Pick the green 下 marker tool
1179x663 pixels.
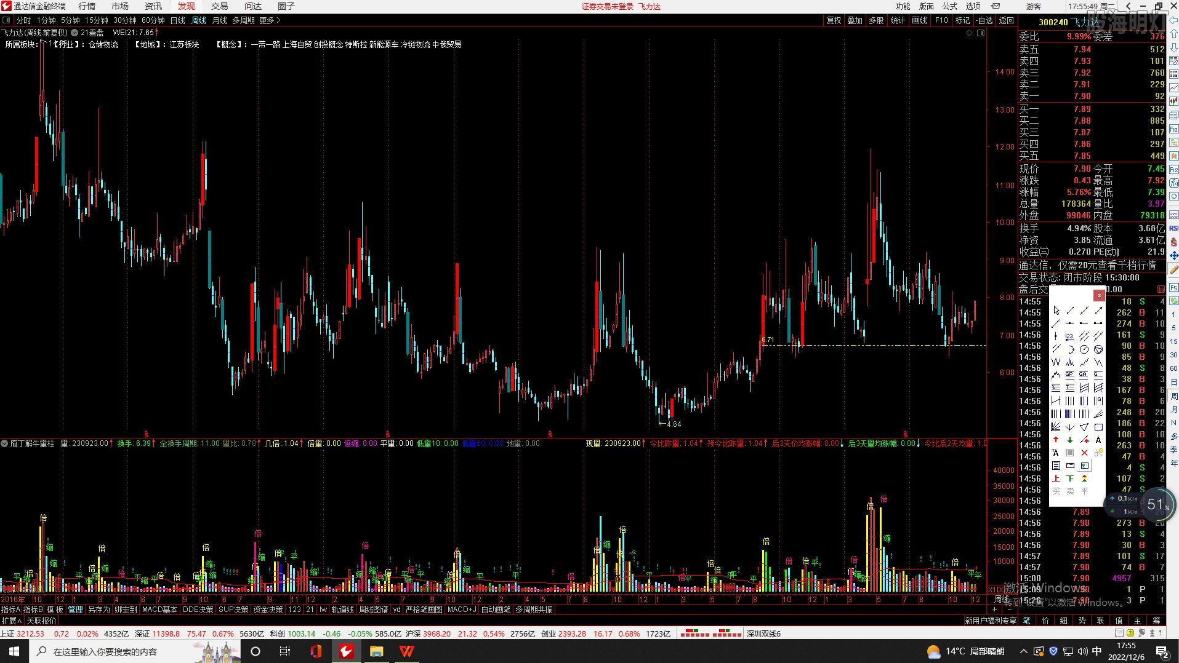(x=1070, y=478)
